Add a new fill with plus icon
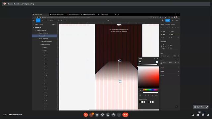Viewport: 212px width, 119px height. (178, 60)
